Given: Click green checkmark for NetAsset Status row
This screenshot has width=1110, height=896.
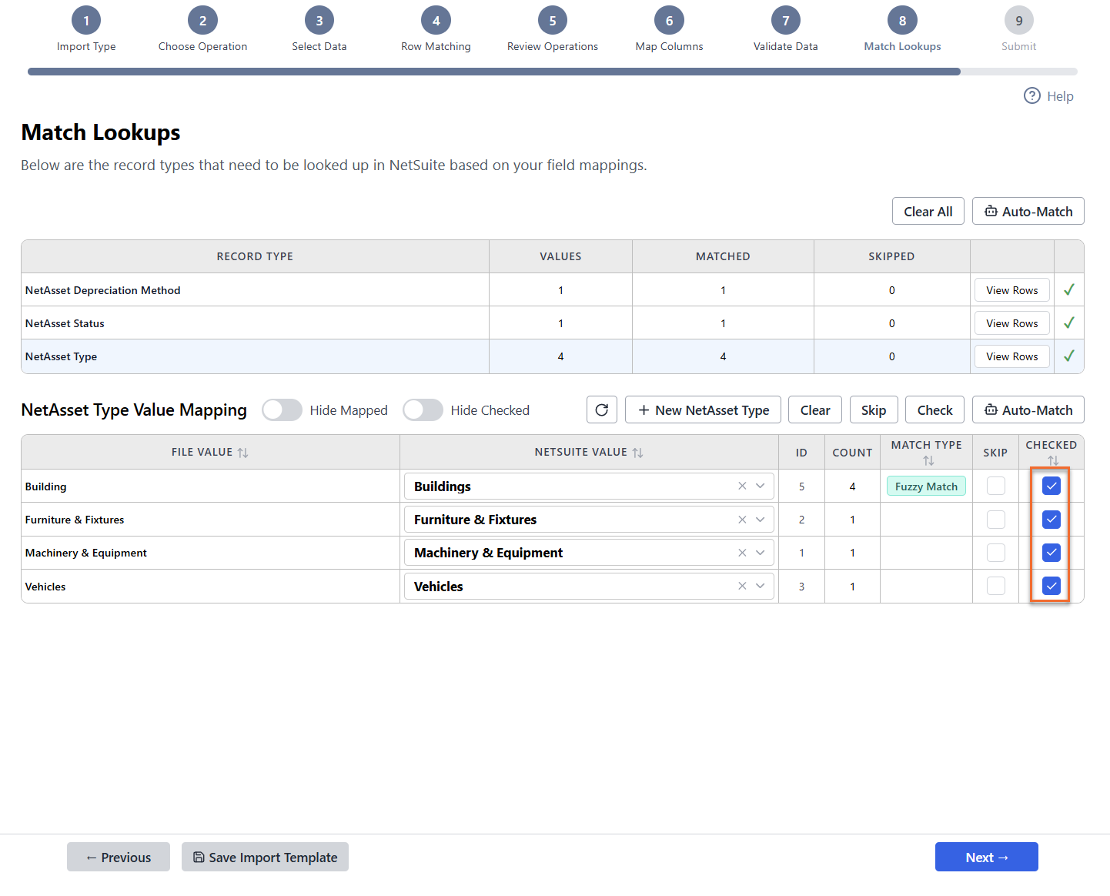Looking at the screenshot, I should coord(1068,323).
